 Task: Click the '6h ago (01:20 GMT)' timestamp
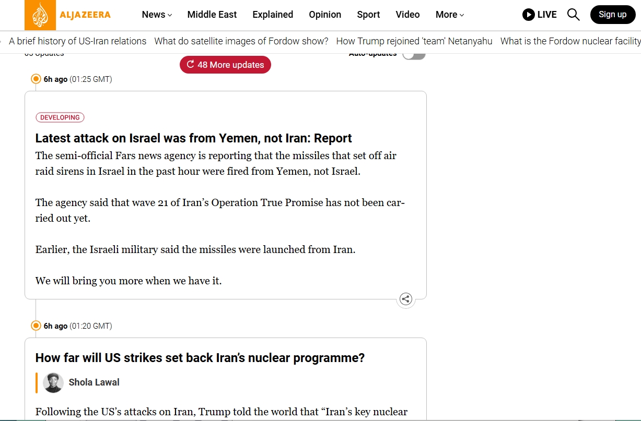tap(78, 326)
